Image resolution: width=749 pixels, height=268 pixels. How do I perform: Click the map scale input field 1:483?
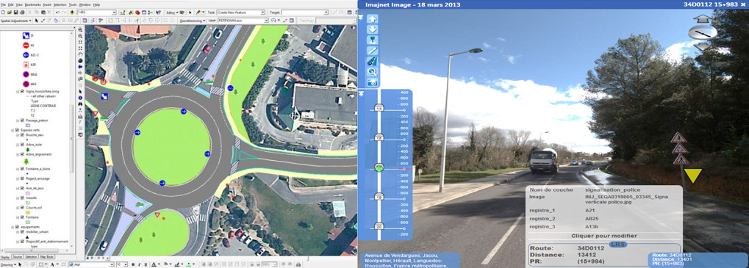(96, 12)
